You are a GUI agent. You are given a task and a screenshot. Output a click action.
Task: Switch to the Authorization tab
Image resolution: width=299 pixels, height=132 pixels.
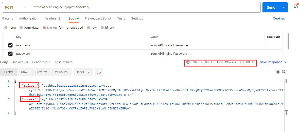pos(29,18)
